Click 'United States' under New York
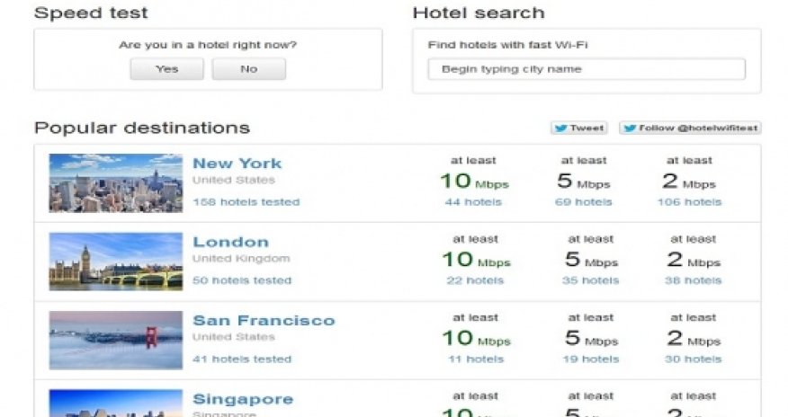 tap(234, 180)
